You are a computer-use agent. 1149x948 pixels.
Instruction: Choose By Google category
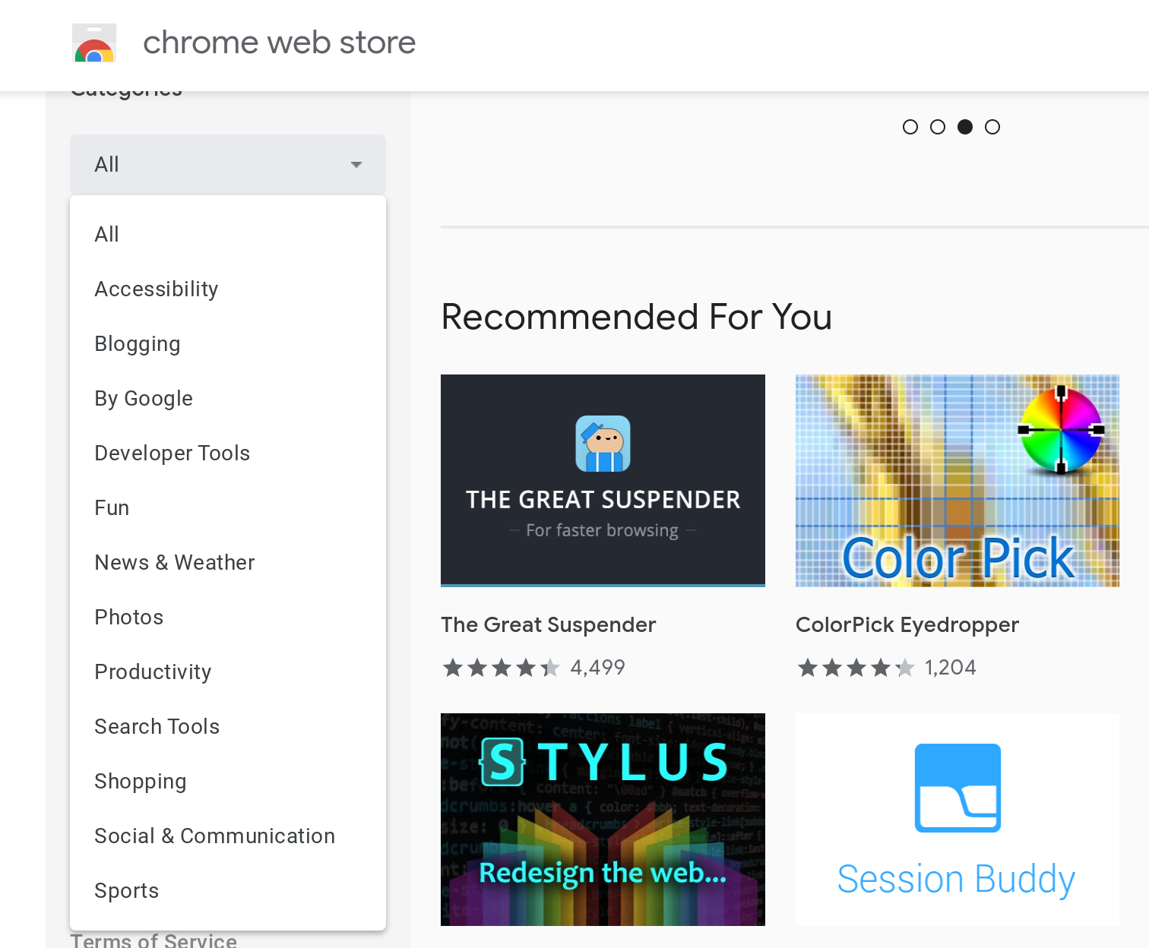[228, 398]
